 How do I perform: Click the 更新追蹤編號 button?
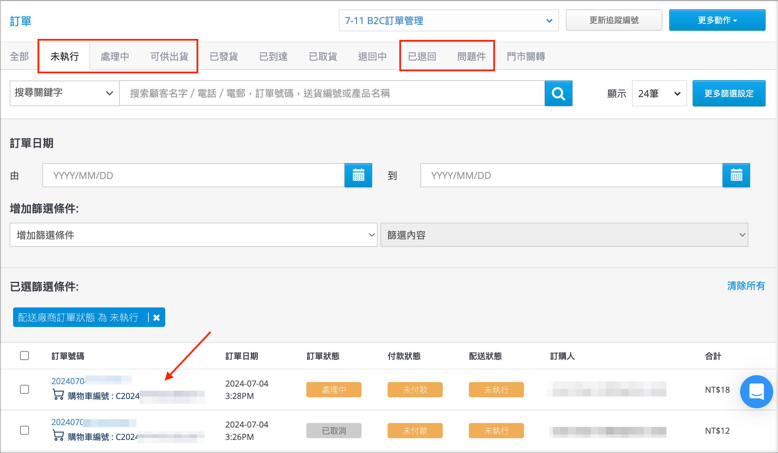pyautogui.click(x=614, y=20)
